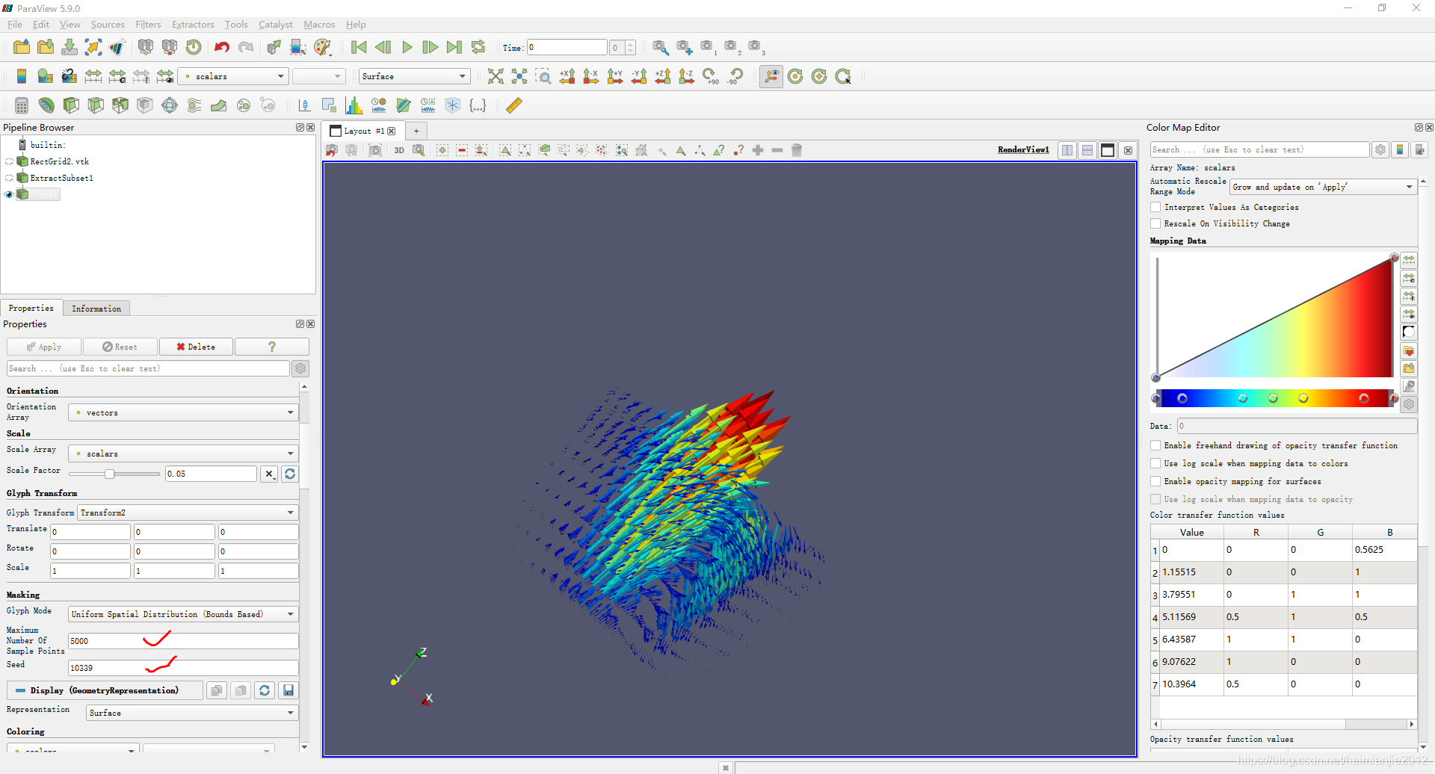Image resolution: width=1435 pixels, height=774 pixels.
Task: Click the Stream Tracer filter icon
Action: (194, 105)
